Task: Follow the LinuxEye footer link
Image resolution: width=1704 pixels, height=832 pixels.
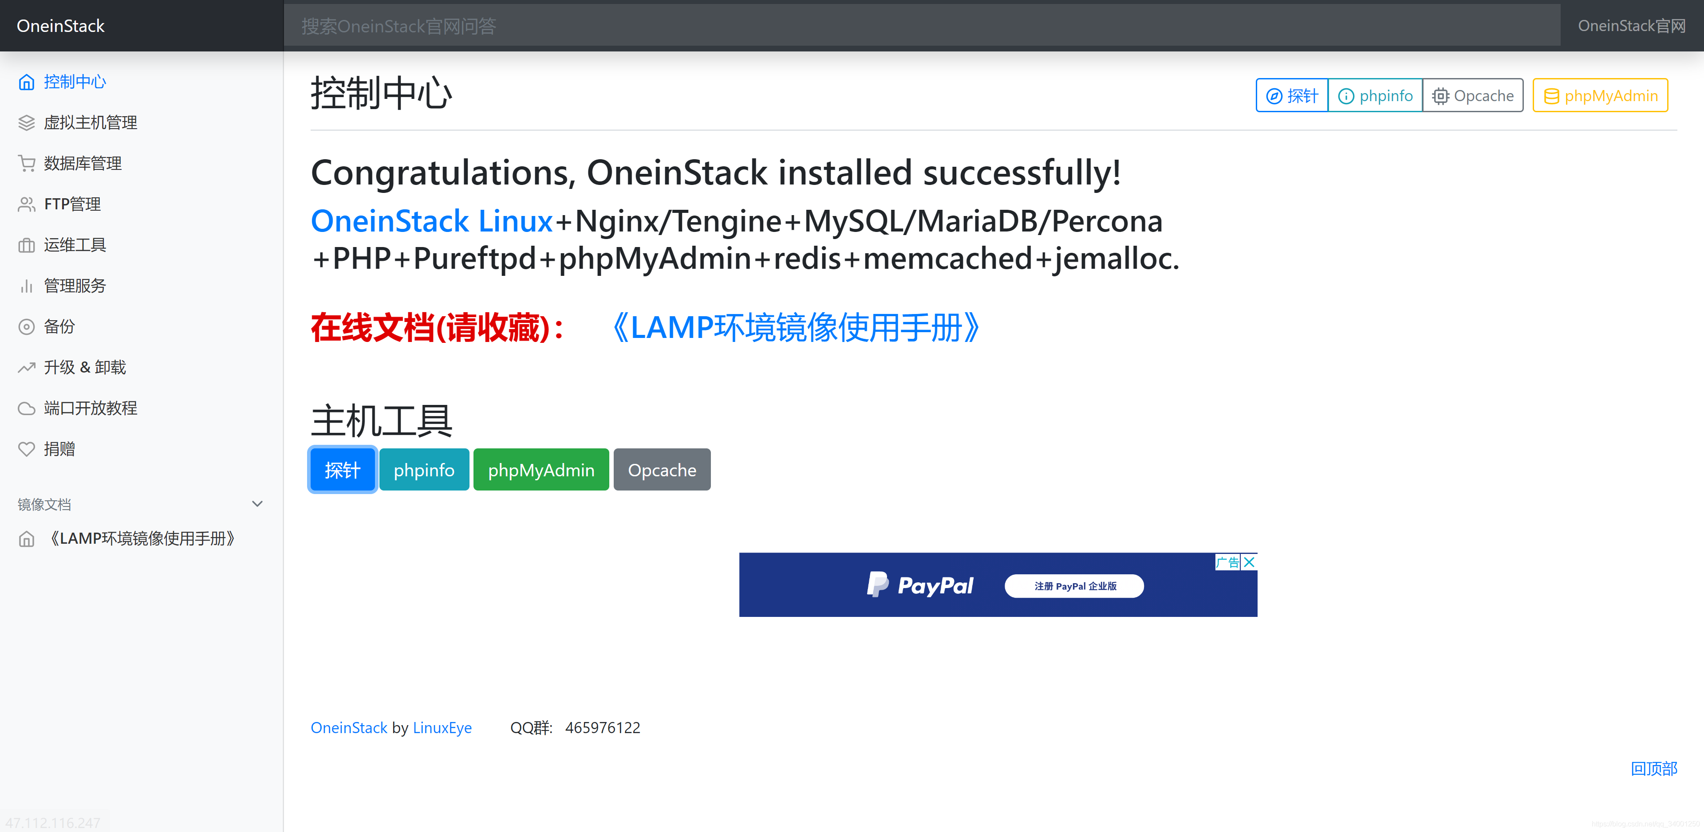Action: coord(442,728)
